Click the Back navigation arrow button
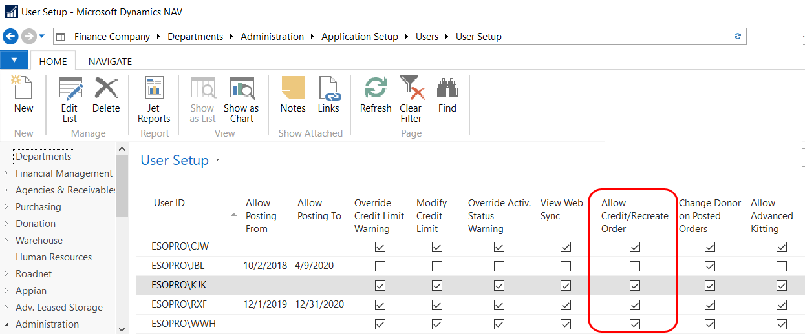The width and height of the screenshot is (805, 334). (10, 36)
